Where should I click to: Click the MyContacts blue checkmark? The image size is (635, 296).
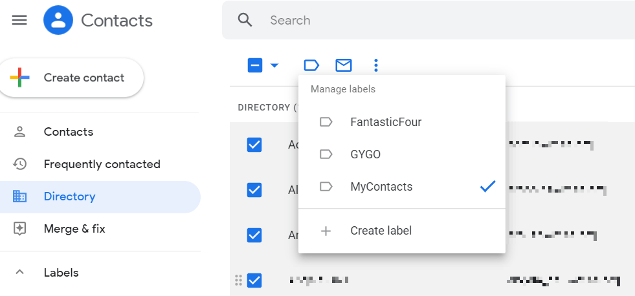coord(487,186)
